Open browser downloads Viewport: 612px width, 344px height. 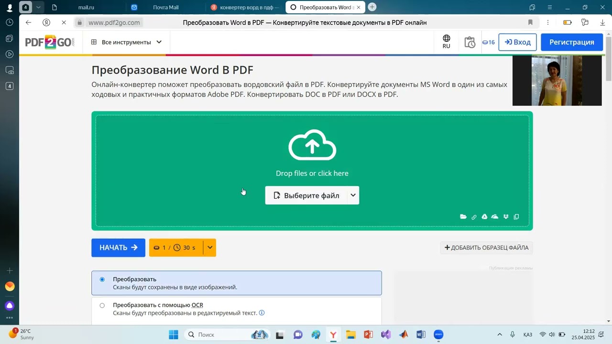point(602,22)
